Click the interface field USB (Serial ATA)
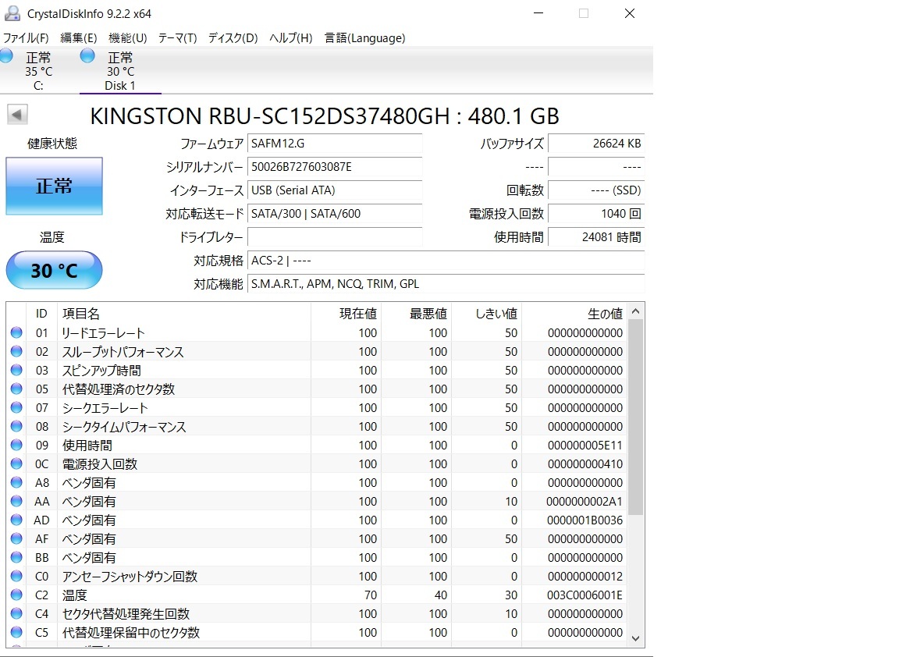 click(x=335, y=190)
